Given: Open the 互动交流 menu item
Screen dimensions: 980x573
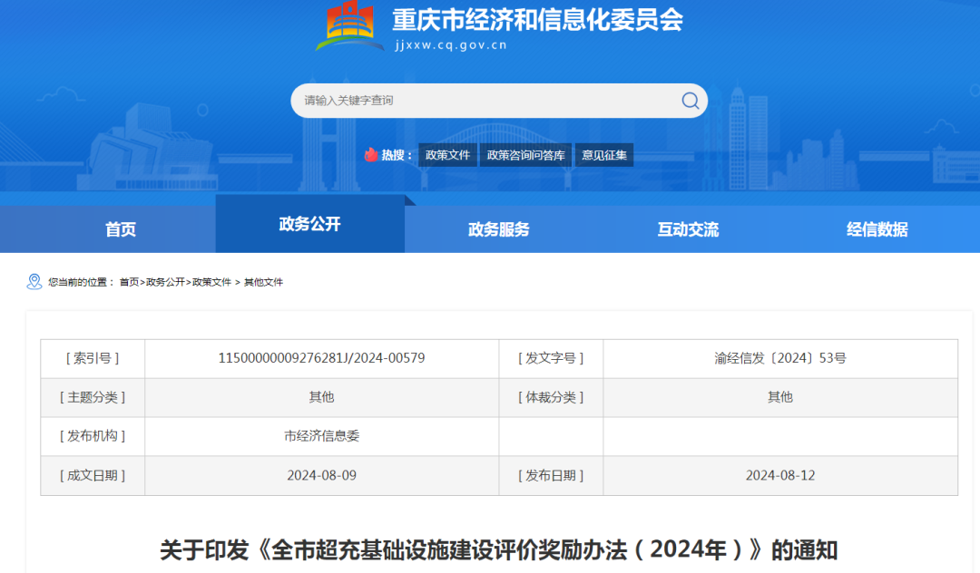Looking at the screenshot, I should (x=687, y=229).
